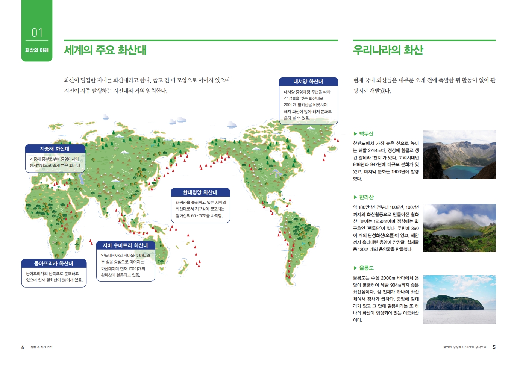The image size is (517, 365).
Task: Click the description "동아프리카의 남북으로 분포하고"
Action: point(54,277)
